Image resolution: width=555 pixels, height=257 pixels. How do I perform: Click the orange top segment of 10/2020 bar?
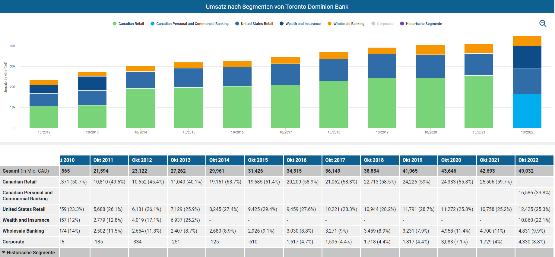(x=430, y=50)
